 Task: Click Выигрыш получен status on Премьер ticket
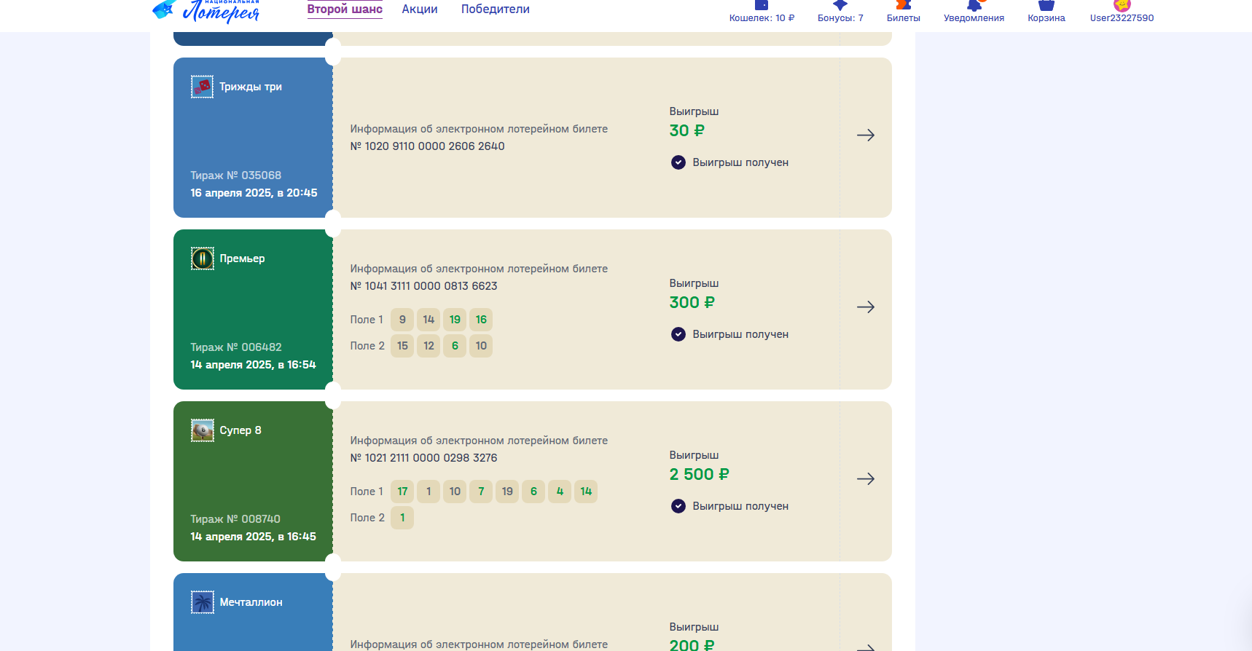(740, 334)
